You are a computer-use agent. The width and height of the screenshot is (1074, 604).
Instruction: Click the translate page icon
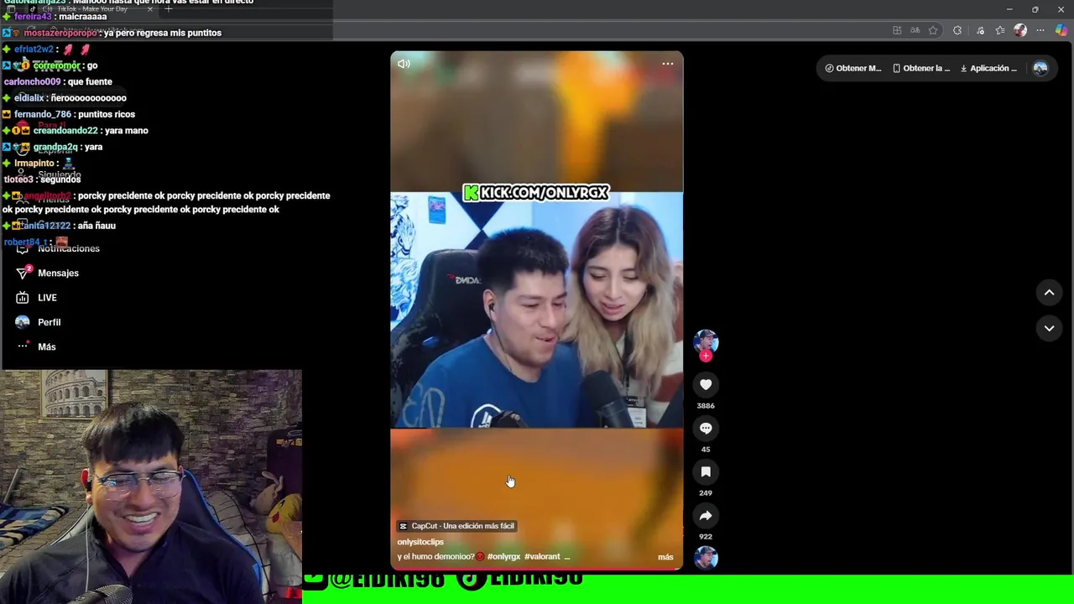click(x=915, y=30)
